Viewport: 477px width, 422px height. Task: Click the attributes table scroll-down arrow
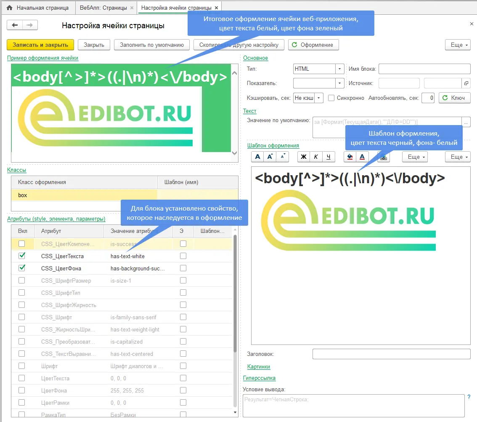(x=235, y=412)
